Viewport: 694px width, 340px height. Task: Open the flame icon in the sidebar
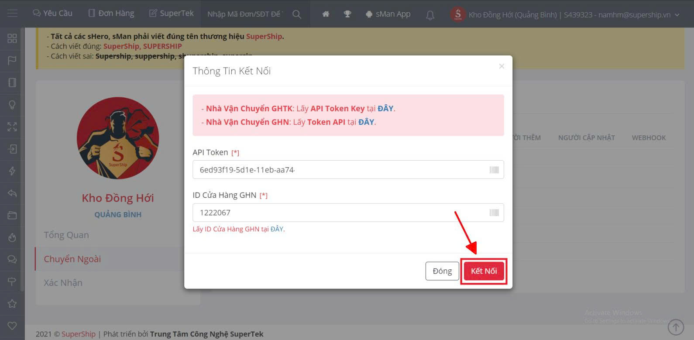pyautogui.click(x=12, y=237)
